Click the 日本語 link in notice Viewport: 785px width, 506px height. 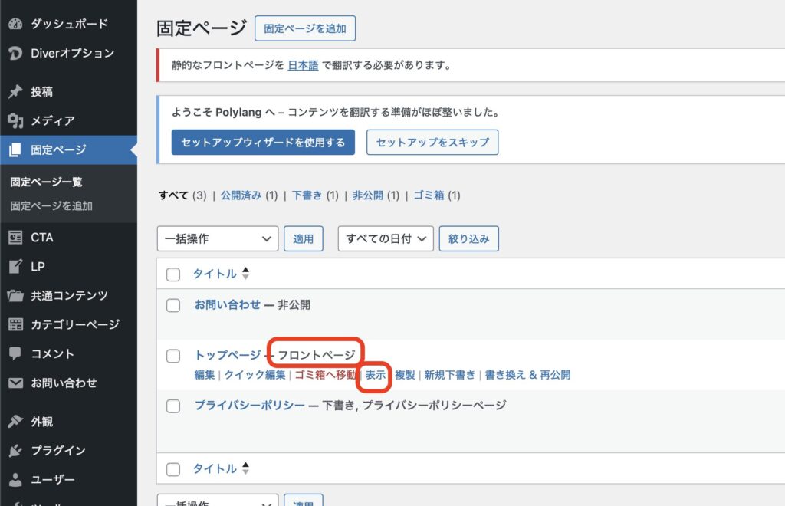tap(303, 65)
